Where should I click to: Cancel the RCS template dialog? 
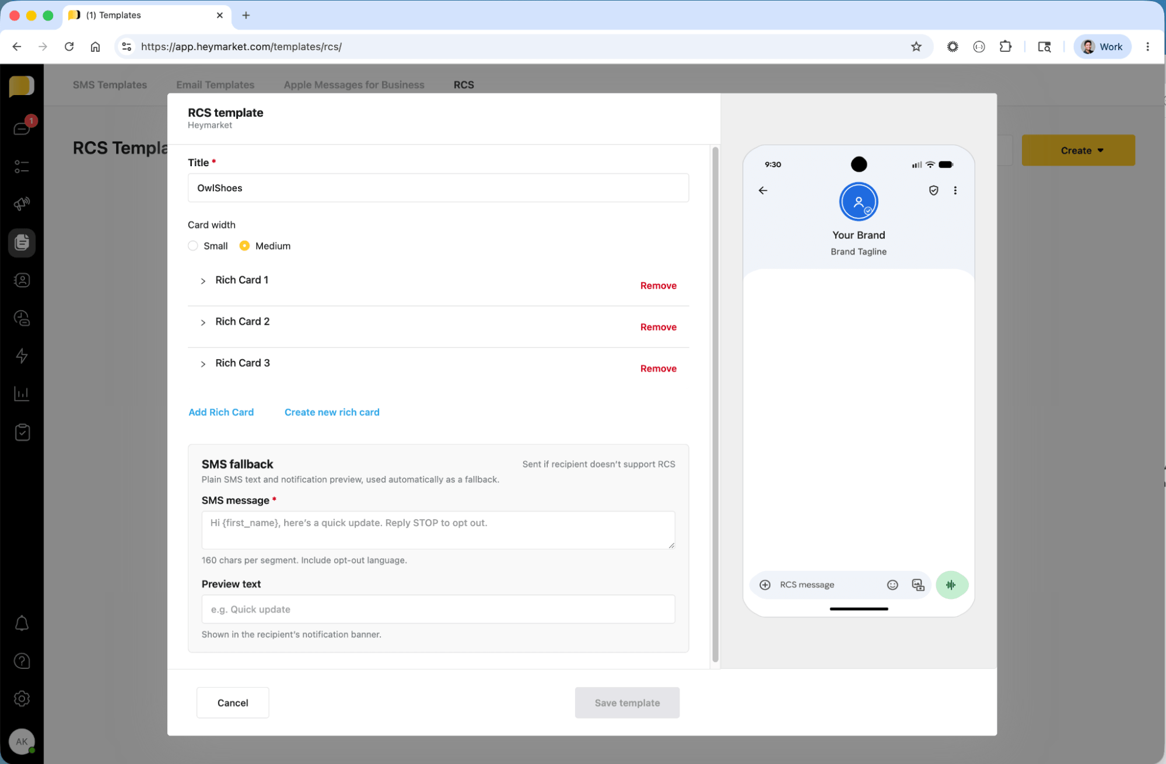[x=233, y=702]
